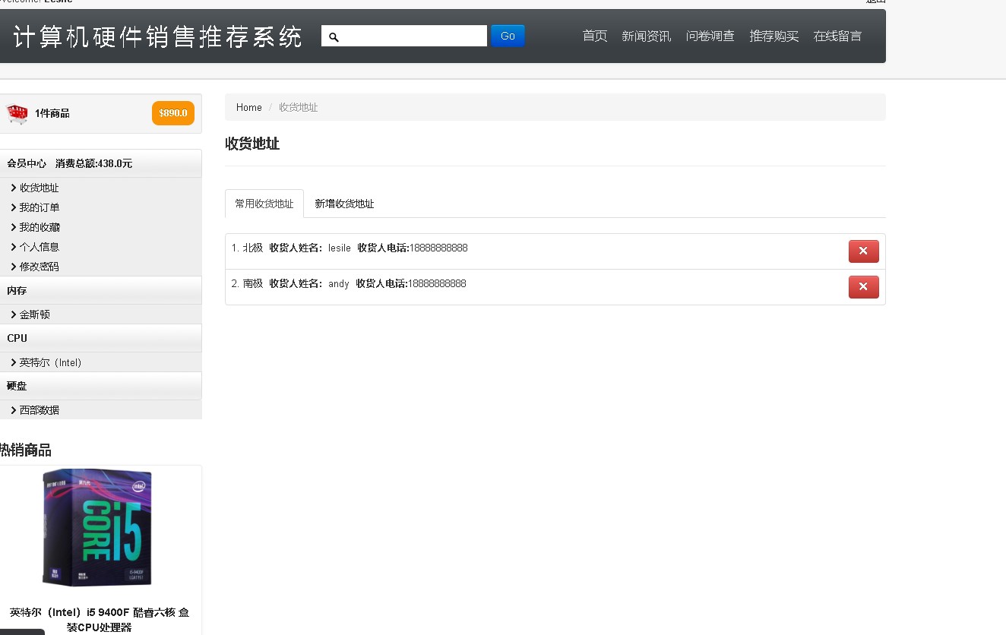
Task: Open 我的收藏 in the sidebar
Action: [x=39, y=227]
